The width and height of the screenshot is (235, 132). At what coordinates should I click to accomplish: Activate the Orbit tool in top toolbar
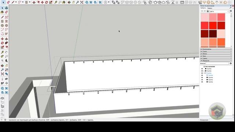69,2
